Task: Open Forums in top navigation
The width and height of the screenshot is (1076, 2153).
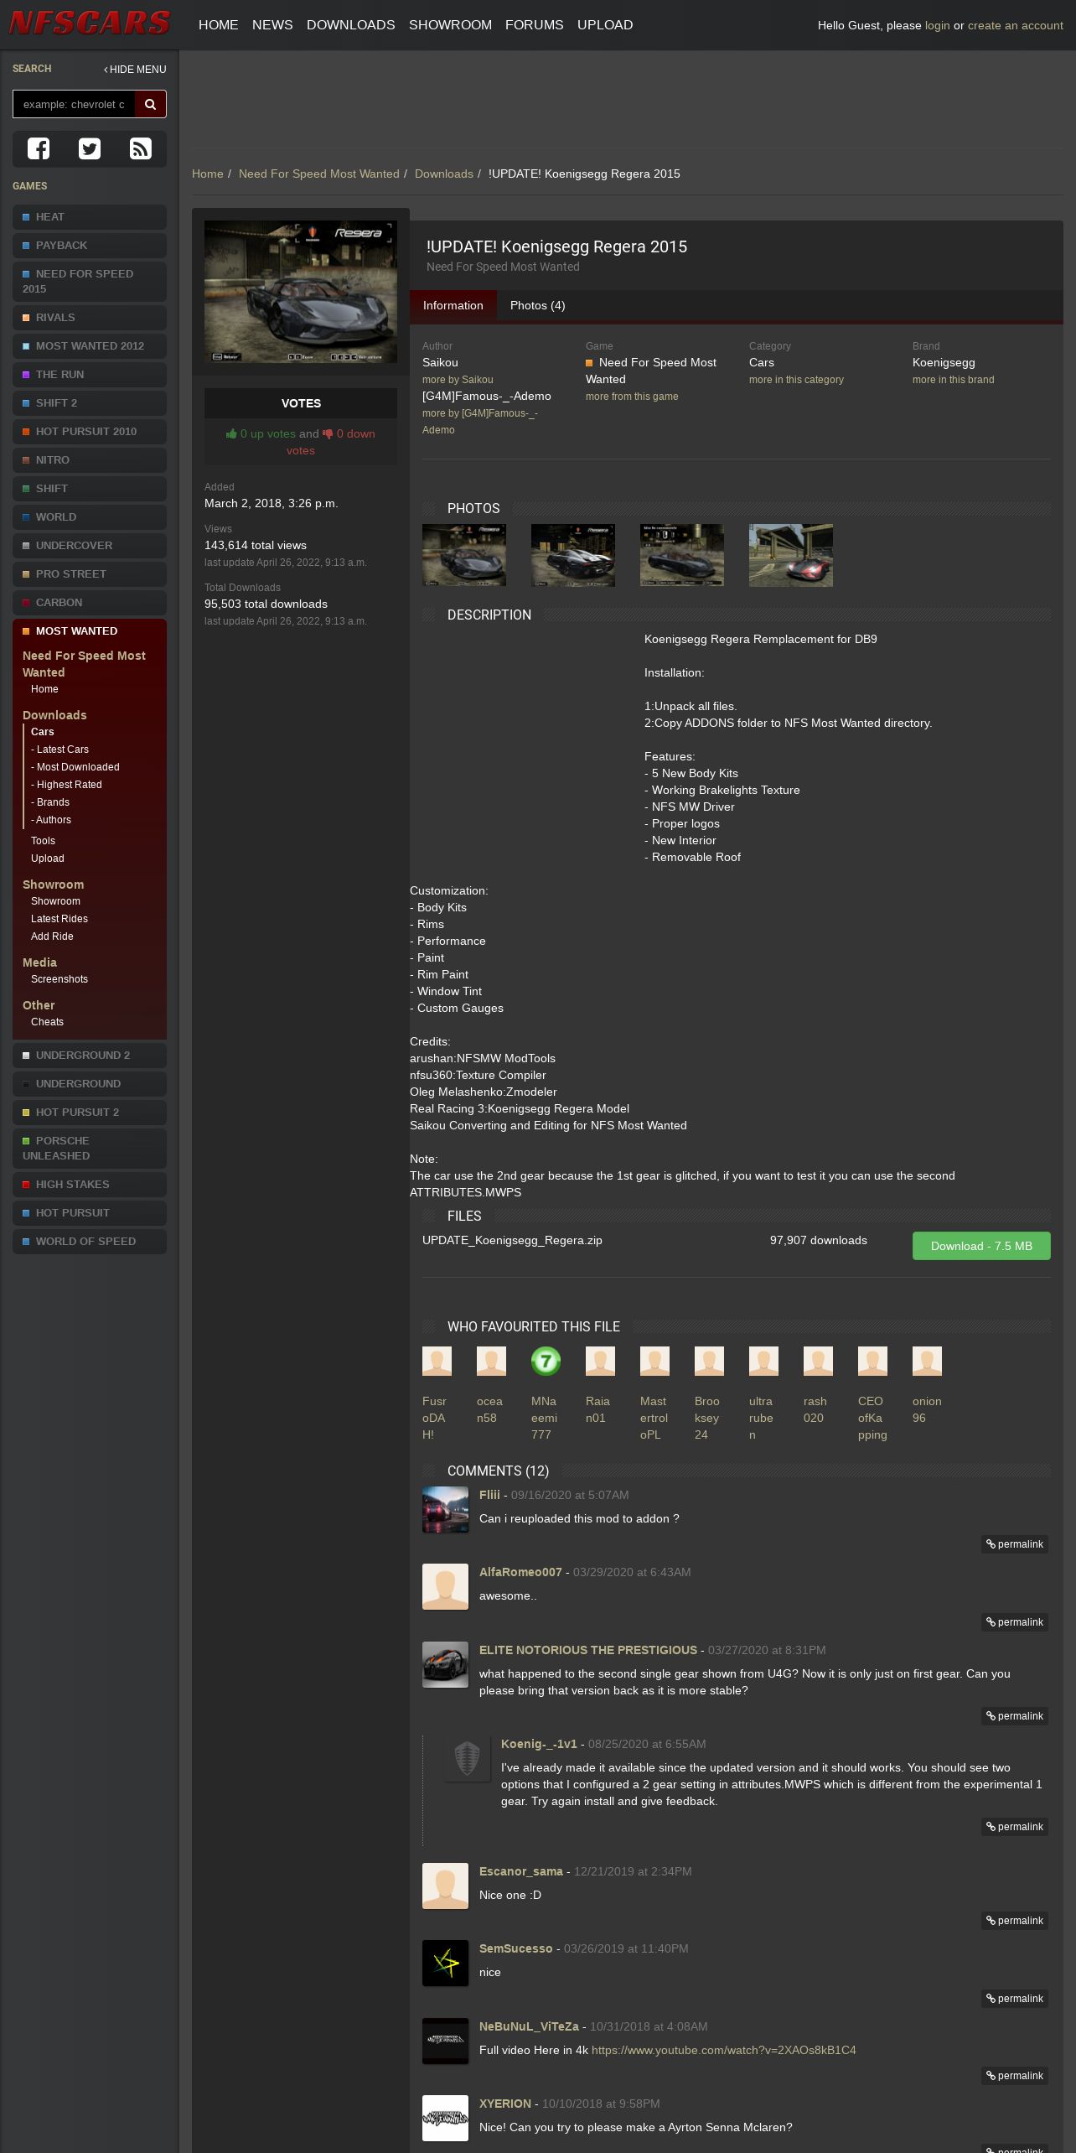Action: click(534, 25)
